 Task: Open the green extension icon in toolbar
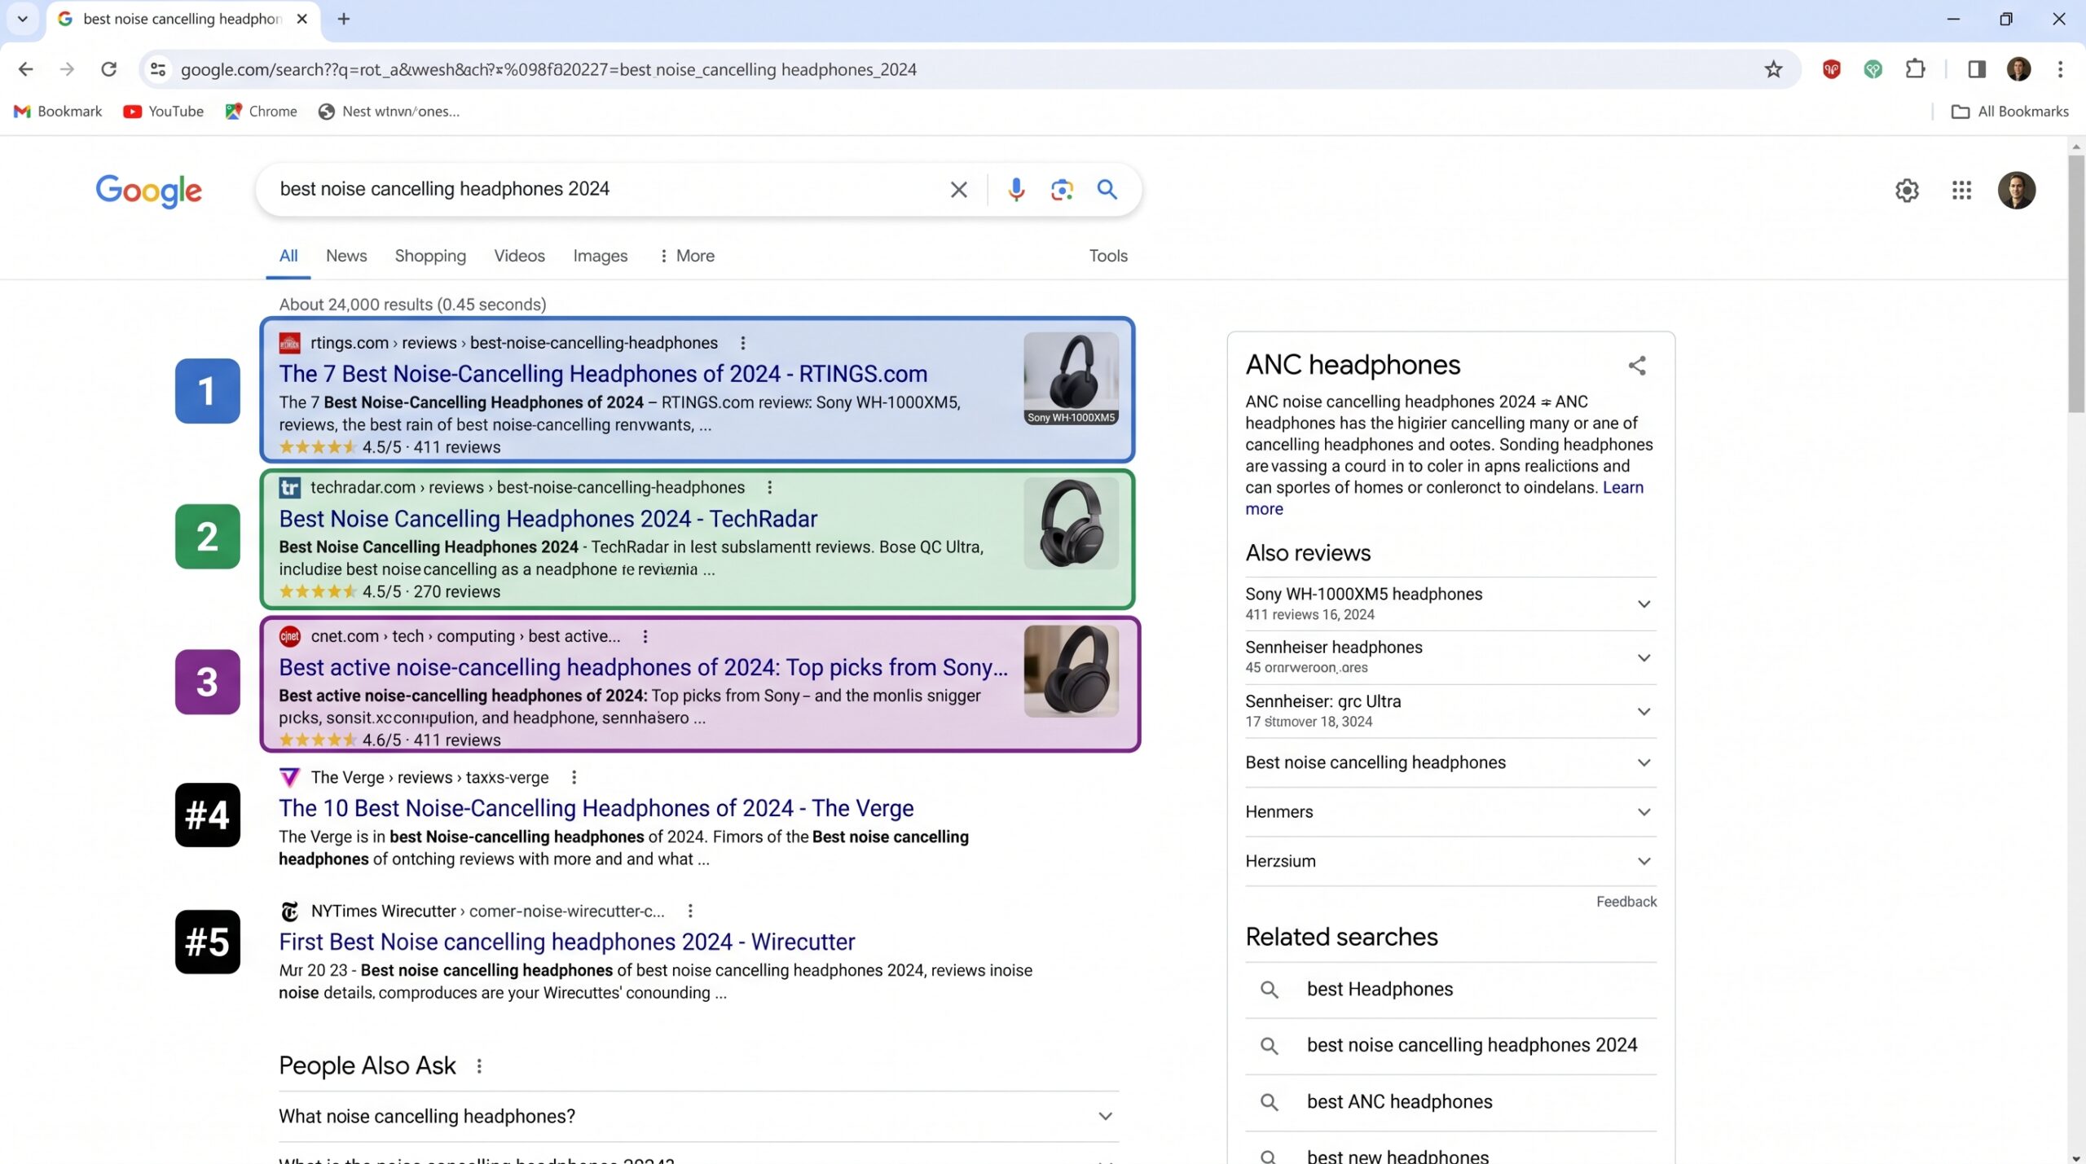1873,69
